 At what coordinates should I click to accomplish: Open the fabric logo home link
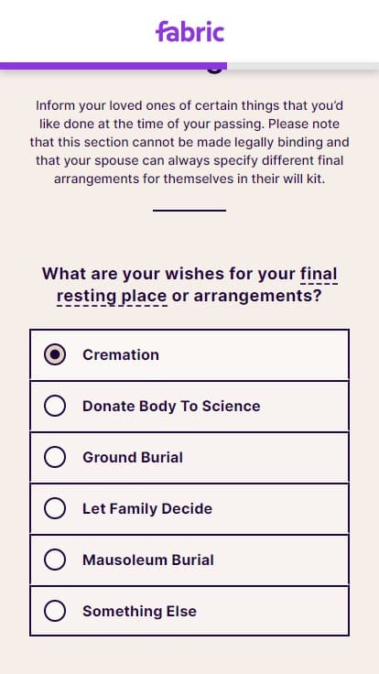[x=189, y=31]
